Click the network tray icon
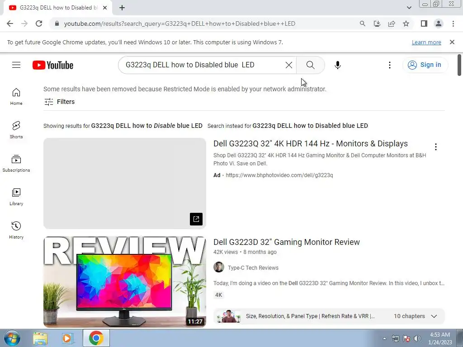463x347 pixels. [395, 338]
